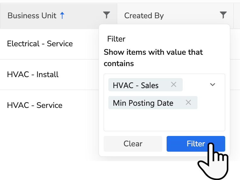Click the divider between Business Unit and Created By

click(x=117, y=16)
